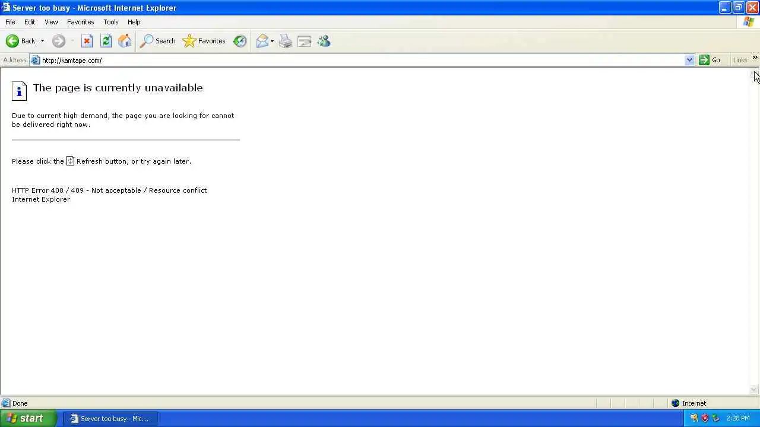Click the Go button
The image size is (760, 427).
point(710,60)
